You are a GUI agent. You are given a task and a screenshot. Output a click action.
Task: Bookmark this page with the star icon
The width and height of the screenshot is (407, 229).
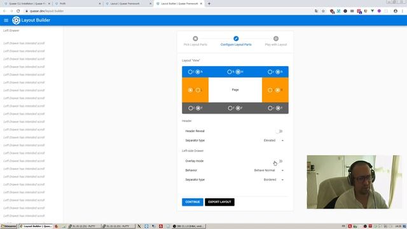[323, 11]
